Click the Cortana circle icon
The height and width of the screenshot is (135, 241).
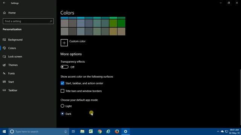coord(12,132)
